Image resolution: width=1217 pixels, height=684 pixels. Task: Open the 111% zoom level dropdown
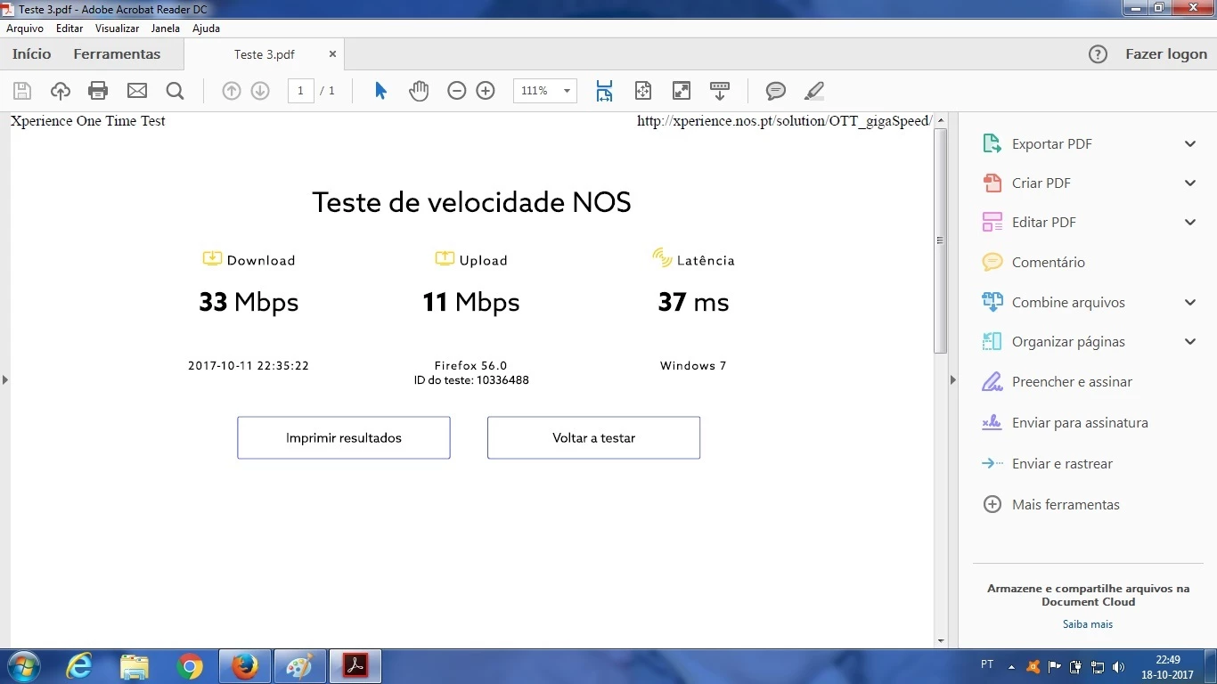567,91
